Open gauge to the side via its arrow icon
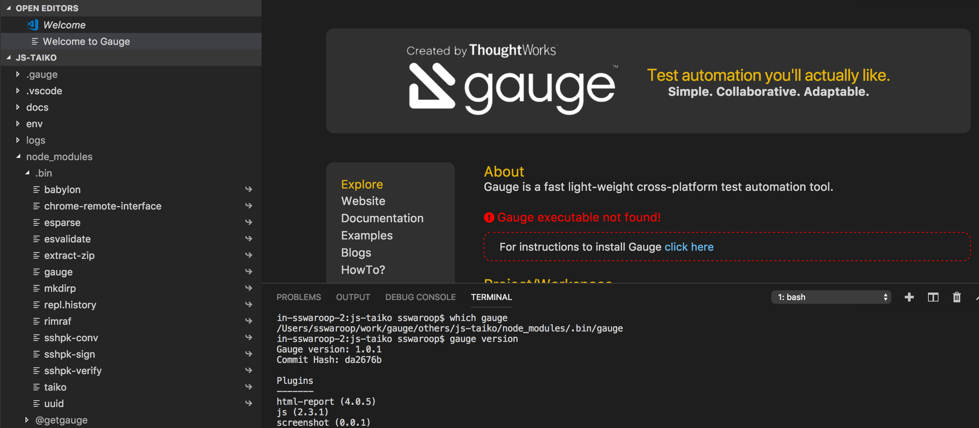This screenshot has width=979, height=428. [x=248, y=271]
